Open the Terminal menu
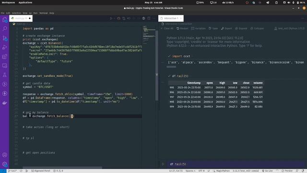The image size is (307, 173). click(x=44, y=13)
